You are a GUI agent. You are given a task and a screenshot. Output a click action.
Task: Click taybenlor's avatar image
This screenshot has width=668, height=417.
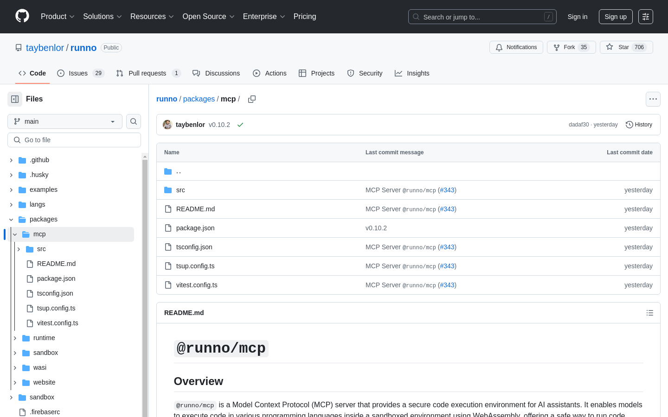[167, 125]
